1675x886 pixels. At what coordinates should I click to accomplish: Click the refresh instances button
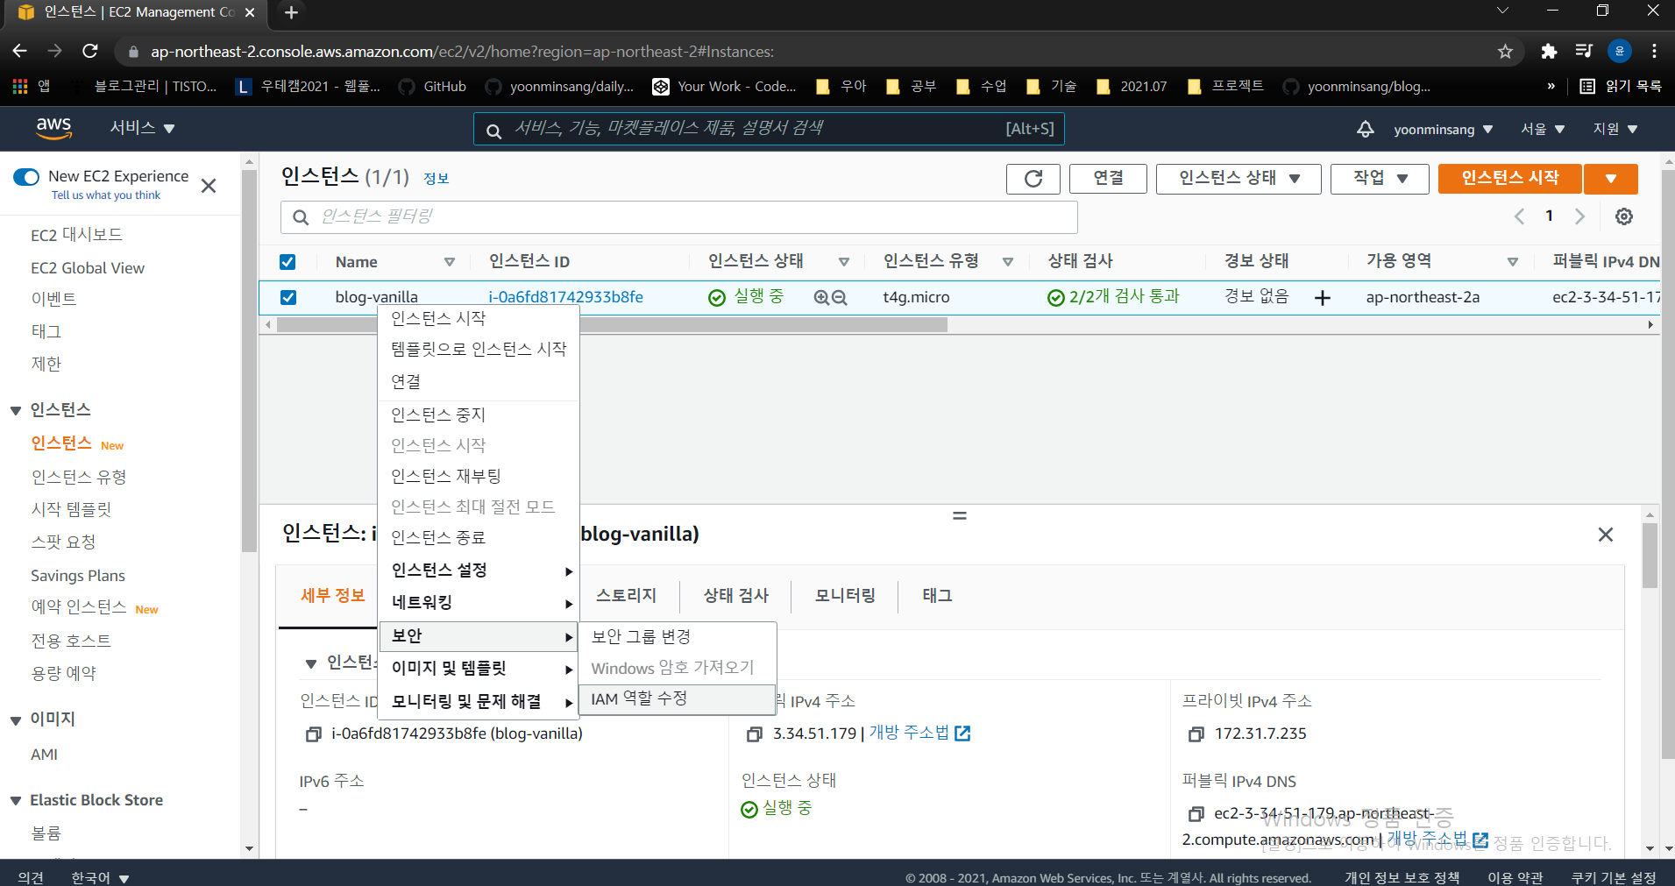[x=1033, y=179]
